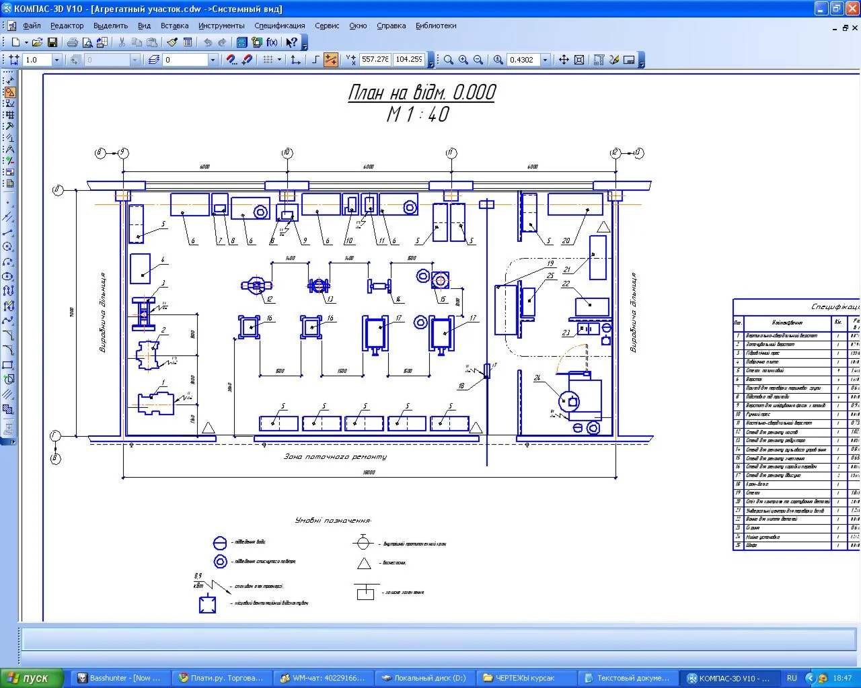The height and width of the screenshot is (688, 861).
Task: Open the Спецификация menu
Action: tap(280, 26)
